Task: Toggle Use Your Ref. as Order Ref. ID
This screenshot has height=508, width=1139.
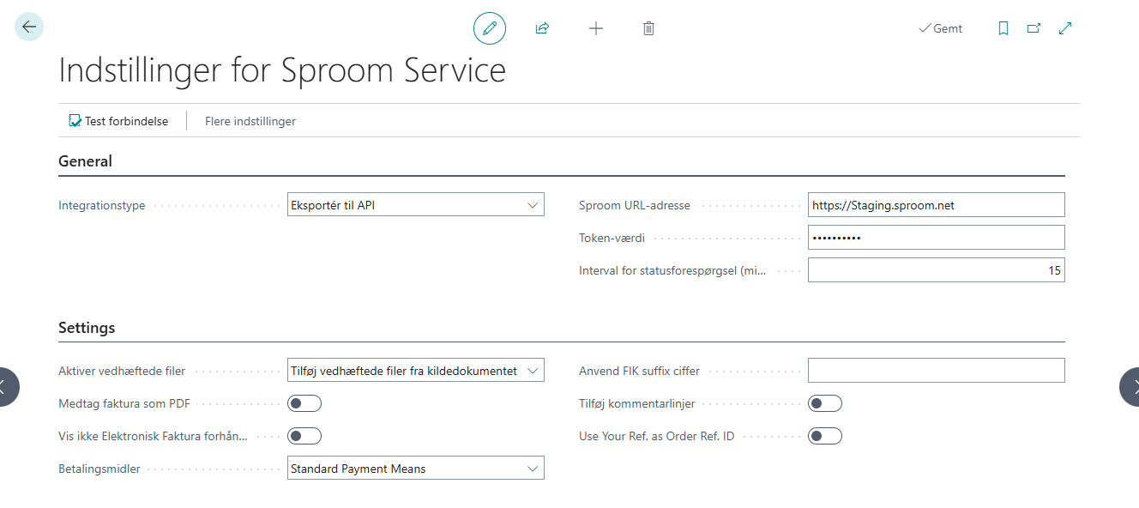Action: click(x=825, y=436)
